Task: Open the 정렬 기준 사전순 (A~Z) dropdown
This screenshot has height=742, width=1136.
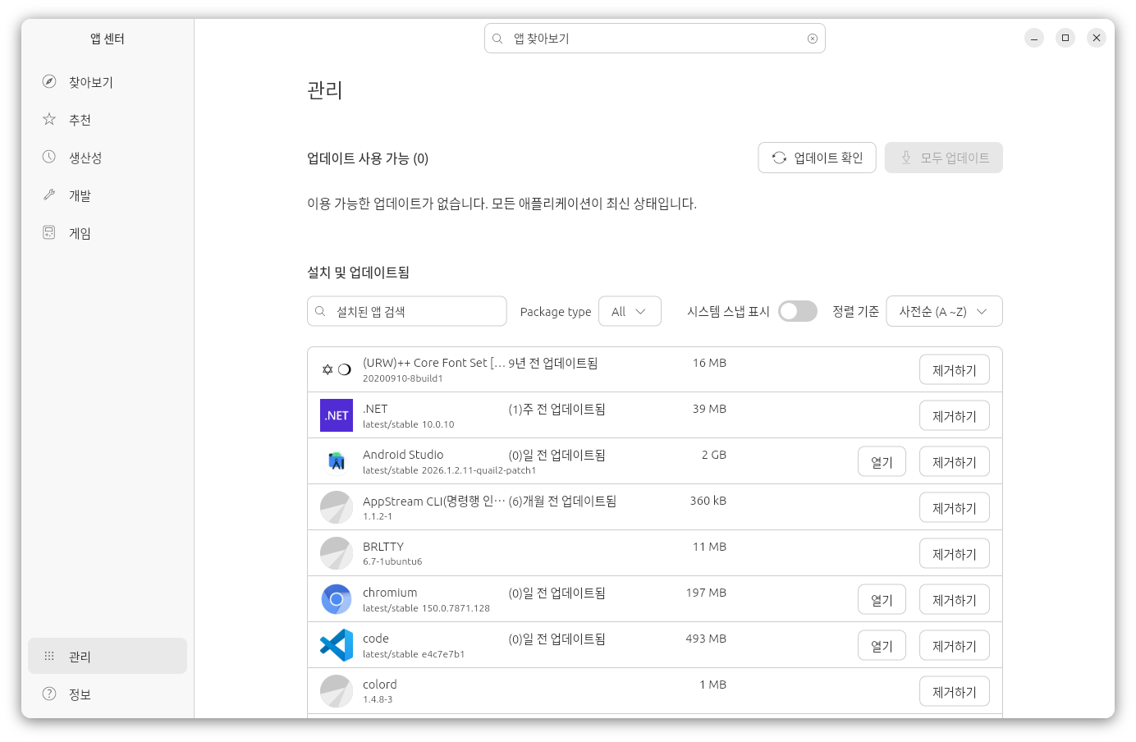Action: pyautogui.click(x=944, y=311)
